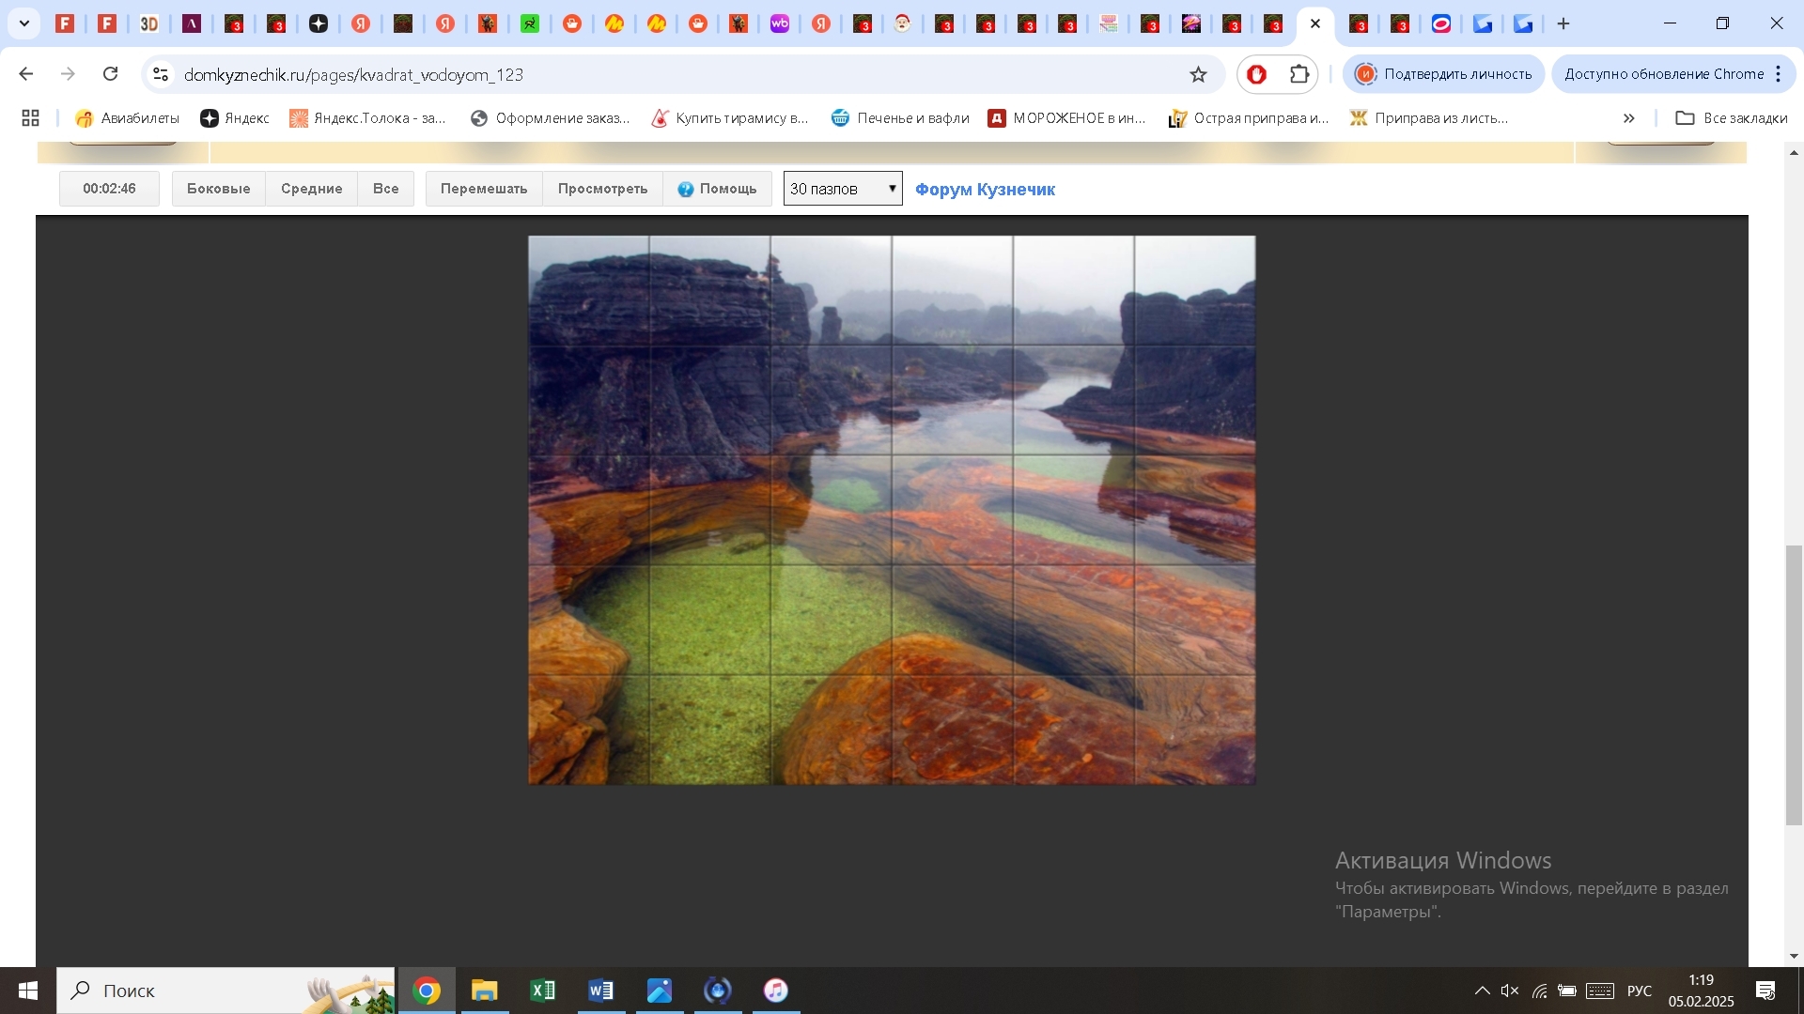Open Windows notification center icon
Viewport: 1804px width, 1014px height.
click(x=1765, y=991)
